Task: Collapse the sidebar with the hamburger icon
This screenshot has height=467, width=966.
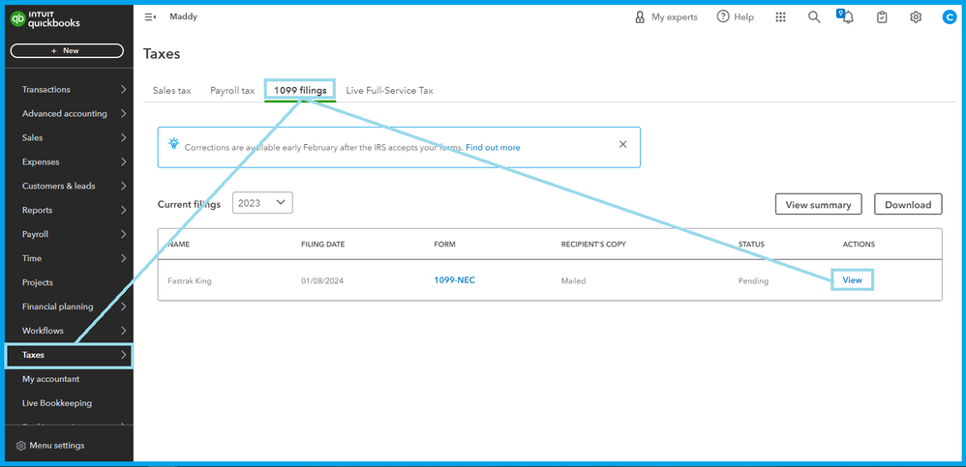Action: 150,17
